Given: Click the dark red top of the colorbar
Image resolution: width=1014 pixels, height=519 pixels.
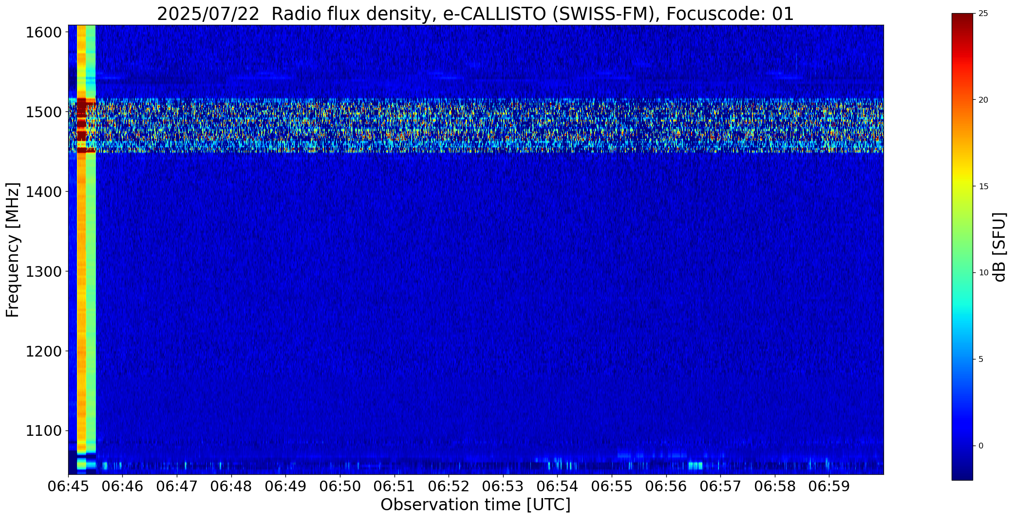Looking at the screenshot, I should (x=962, y=22).
